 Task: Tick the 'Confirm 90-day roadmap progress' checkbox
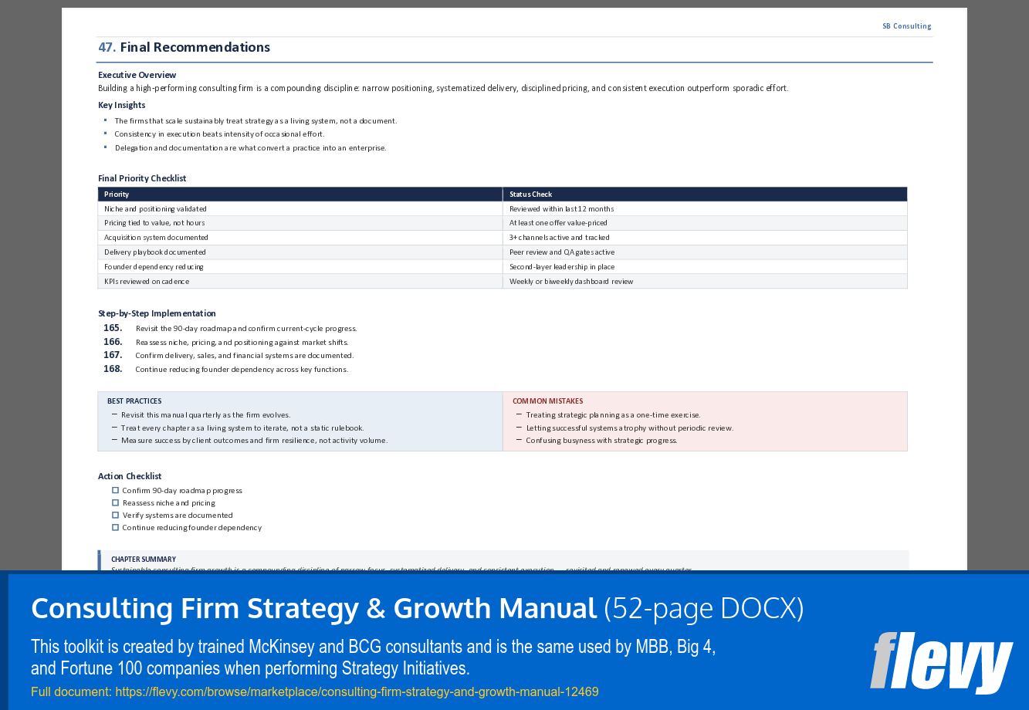[x=115, y=490]
